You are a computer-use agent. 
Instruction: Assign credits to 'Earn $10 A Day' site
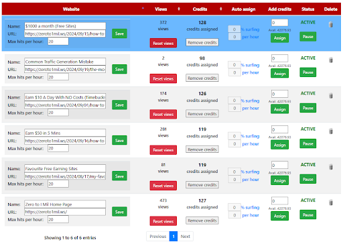(279, 109)
